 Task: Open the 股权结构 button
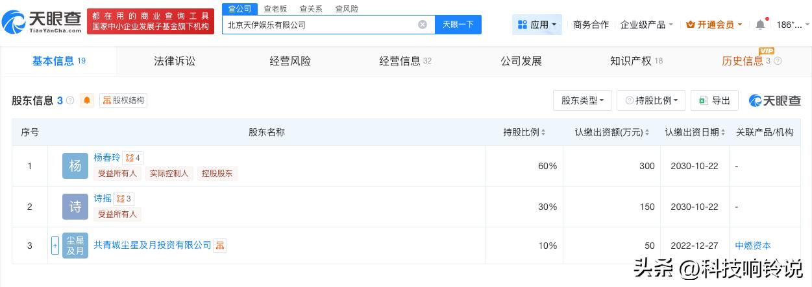pyautogui.click(x=123, y=100)
